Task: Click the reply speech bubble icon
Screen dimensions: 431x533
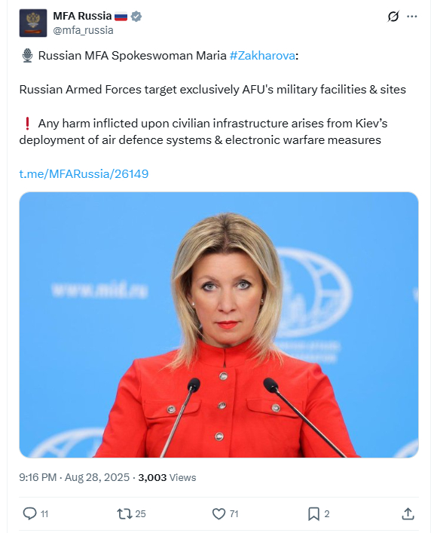Action: coord(29,513)
